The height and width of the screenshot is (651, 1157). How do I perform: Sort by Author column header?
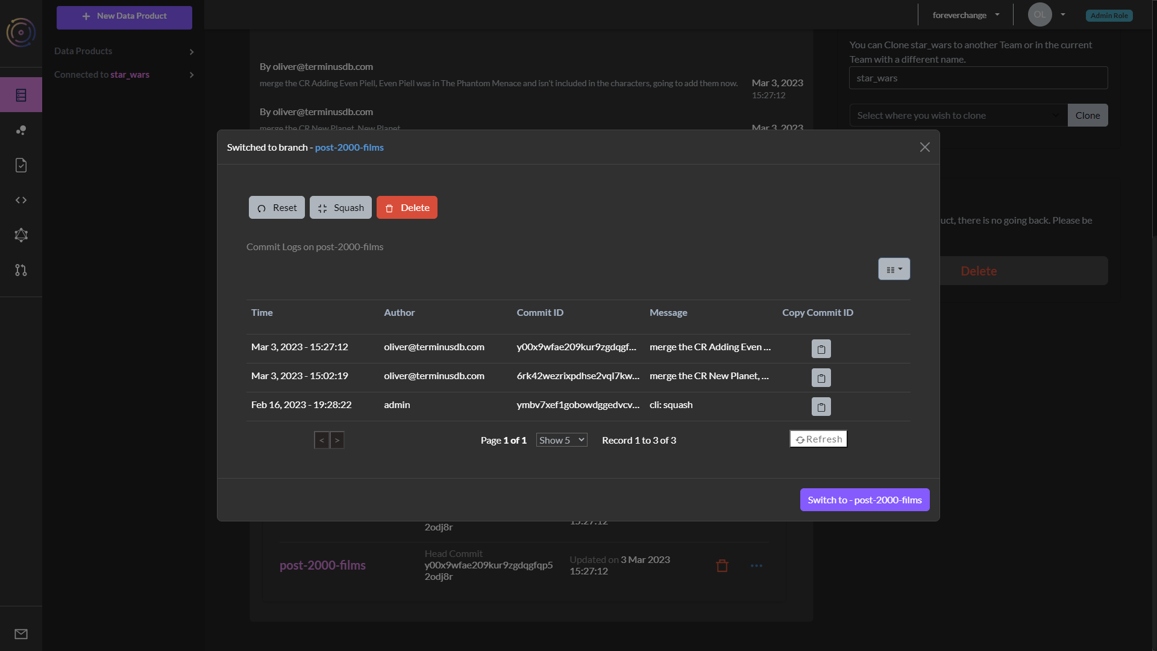point(399,312)
